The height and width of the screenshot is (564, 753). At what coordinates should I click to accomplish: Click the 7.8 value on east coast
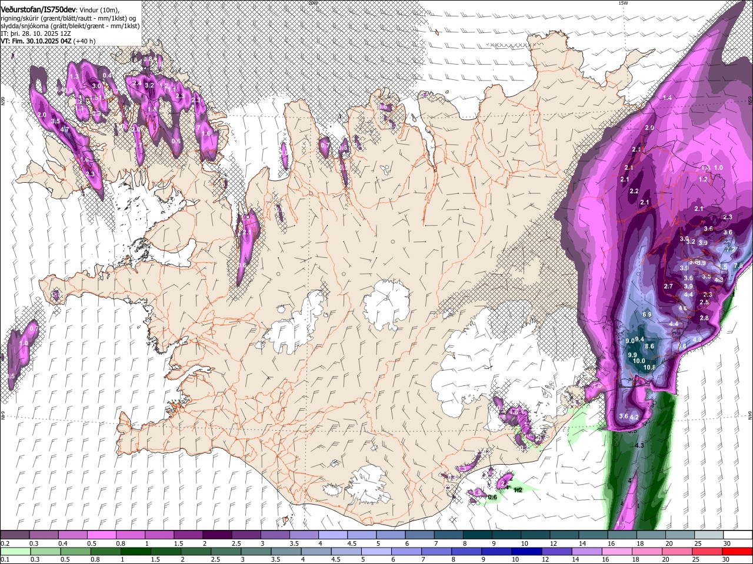(x=739, y=266)
